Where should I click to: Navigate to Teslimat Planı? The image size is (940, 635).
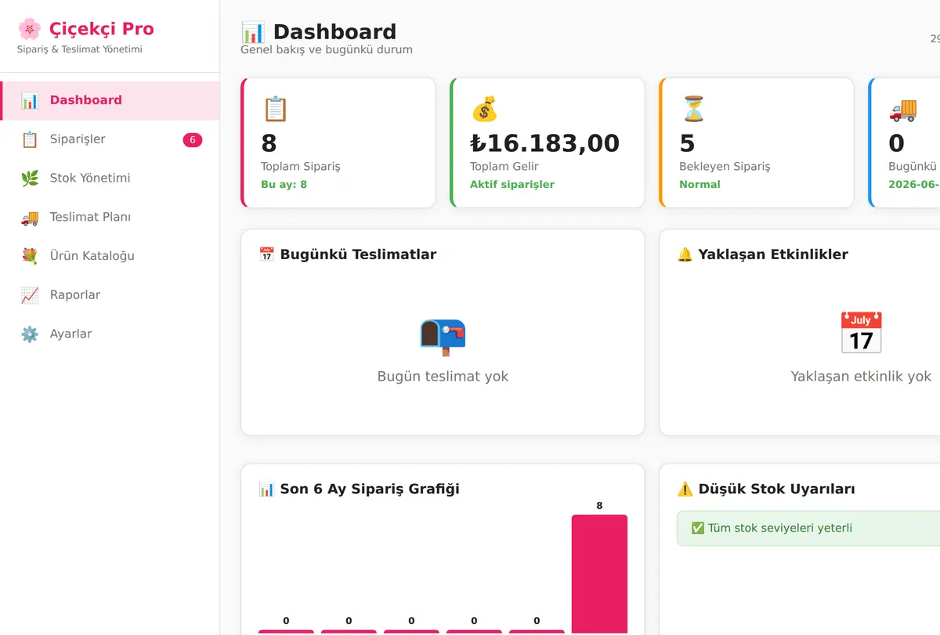[x=110, y=218]
